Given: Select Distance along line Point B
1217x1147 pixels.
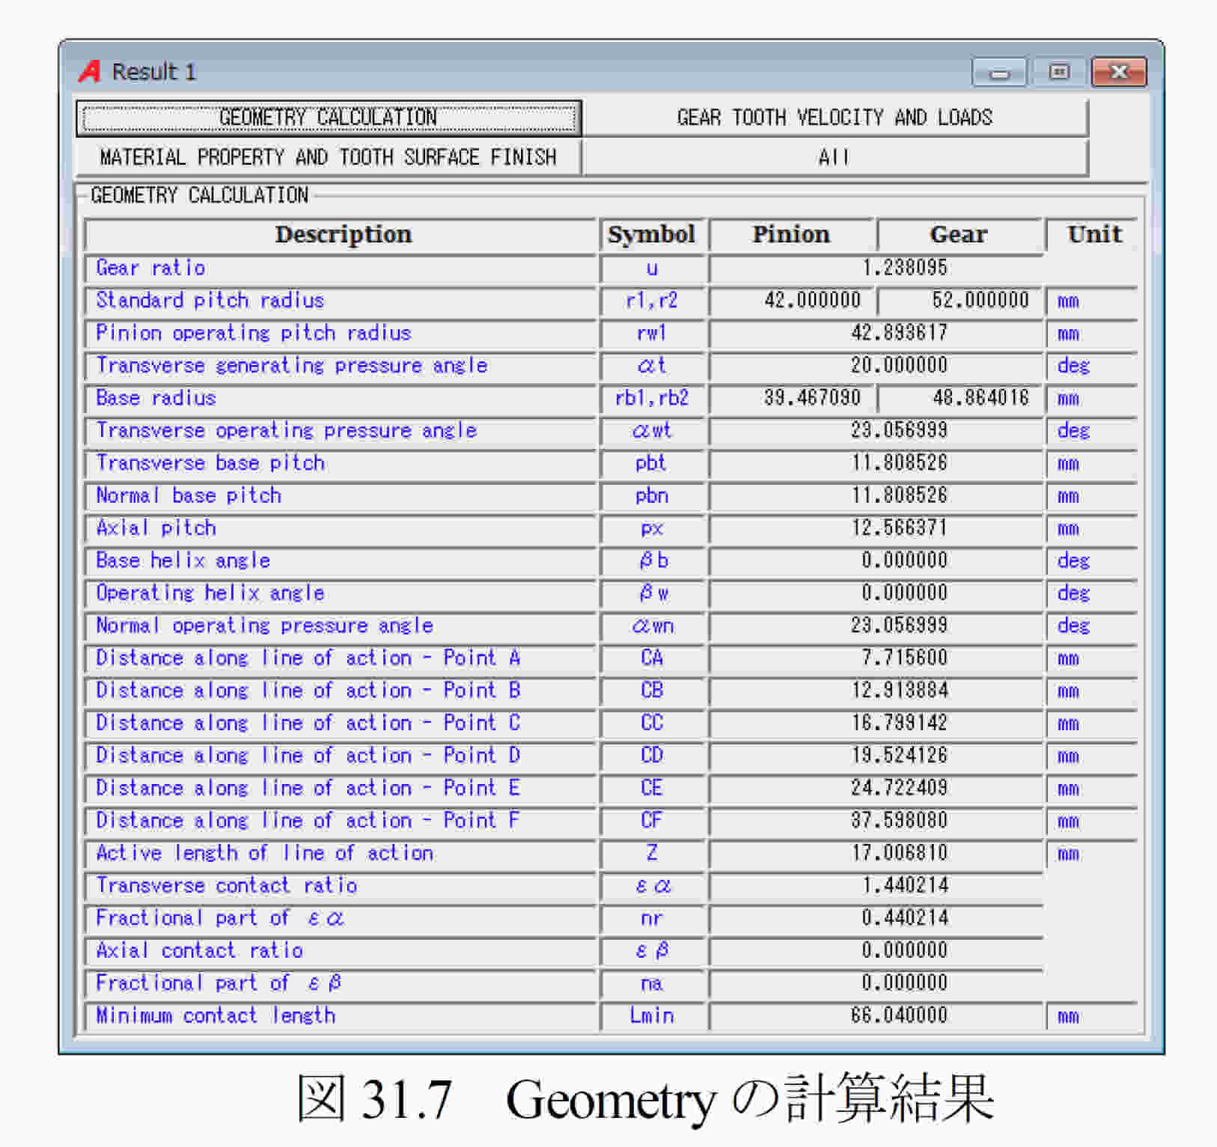Looking at the screenshot, I should [x=308, y=691].
